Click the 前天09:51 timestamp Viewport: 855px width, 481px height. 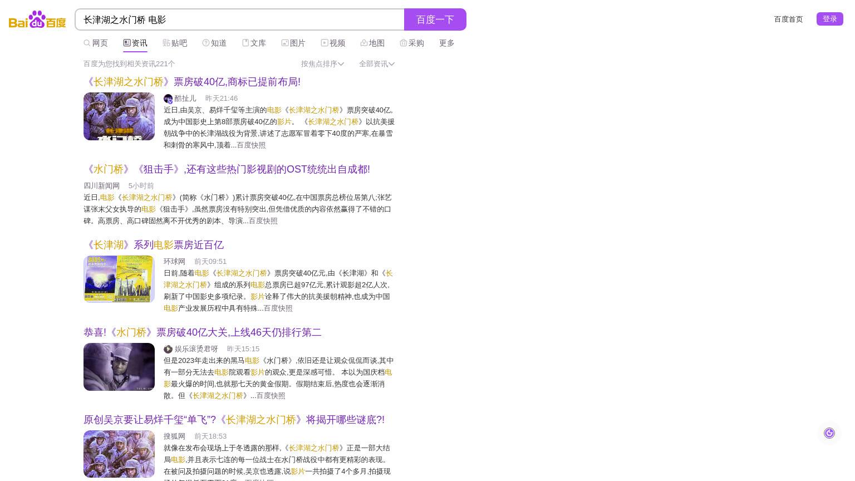tap(210, 261)
